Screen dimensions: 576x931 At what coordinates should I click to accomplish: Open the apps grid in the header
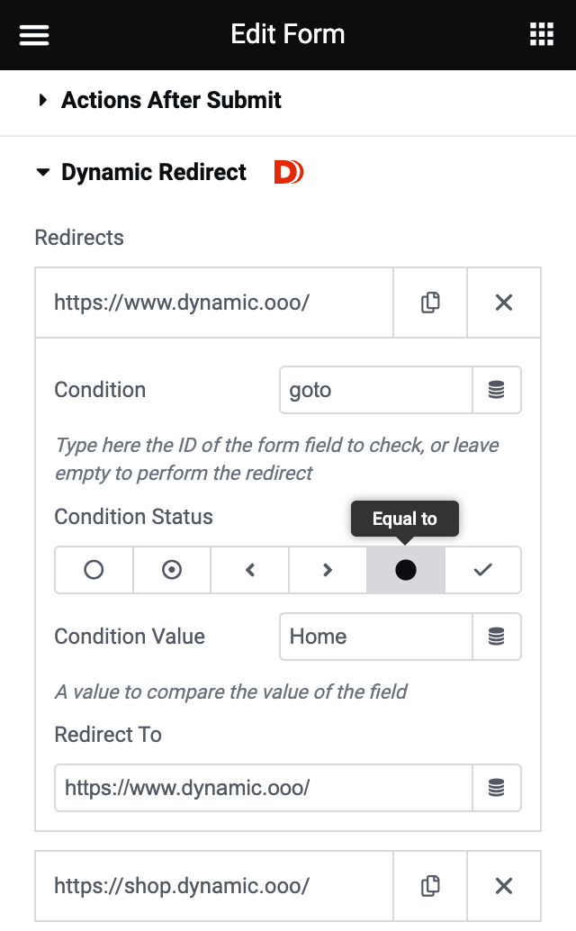[541, 34]
